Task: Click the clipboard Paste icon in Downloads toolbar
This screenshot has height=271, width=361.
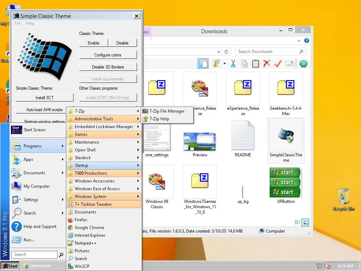Action: pos(255,64)
